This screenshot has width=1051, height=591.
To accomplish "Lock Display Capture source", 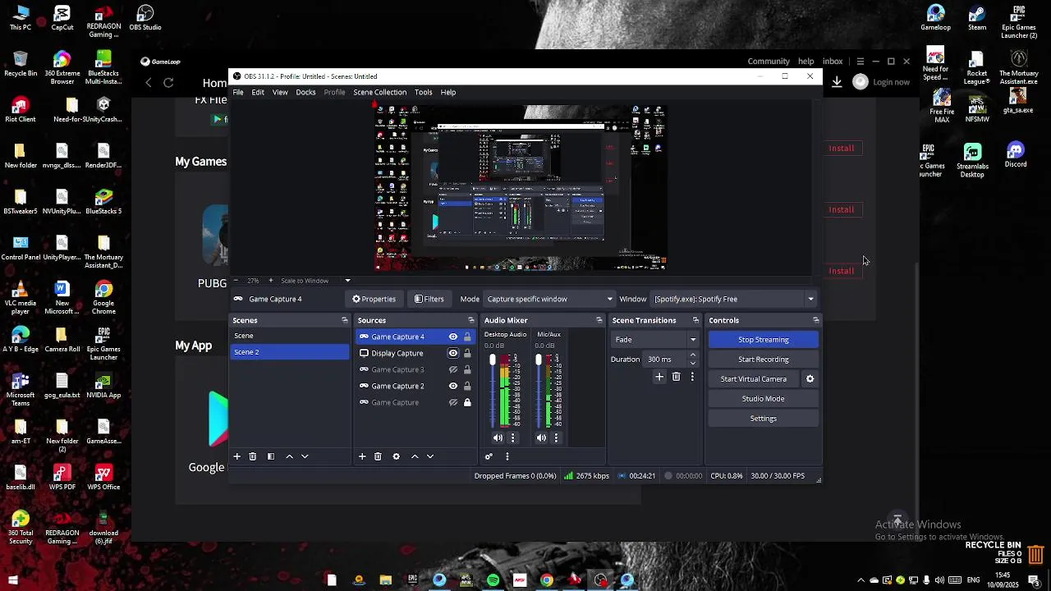I will click(x=467, y=353).
